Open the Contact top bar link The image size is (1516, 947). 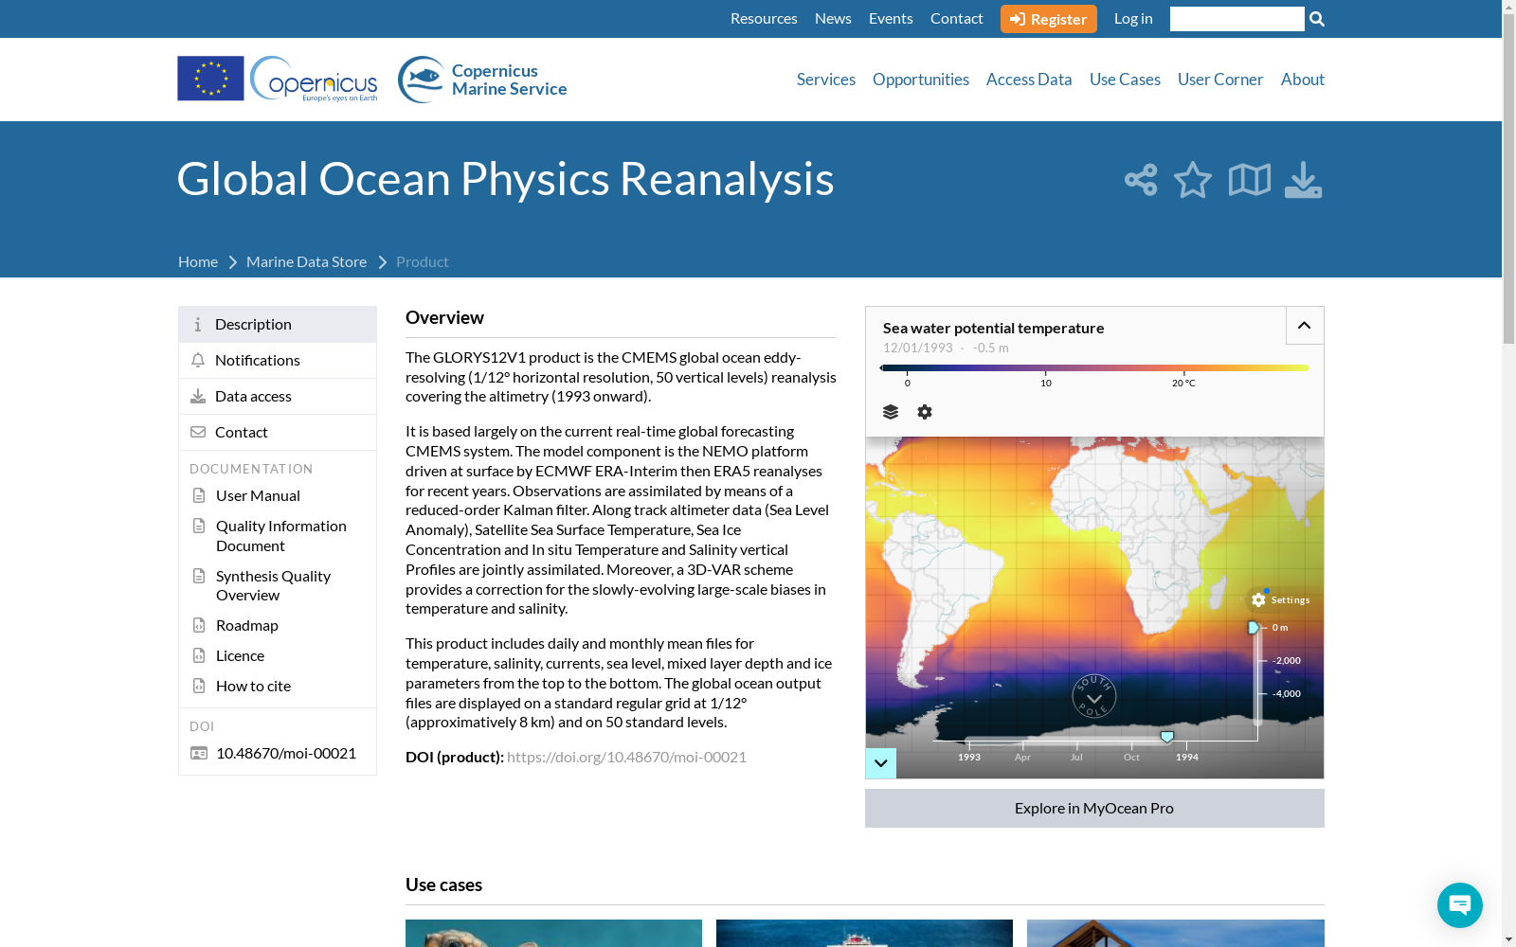957,19
